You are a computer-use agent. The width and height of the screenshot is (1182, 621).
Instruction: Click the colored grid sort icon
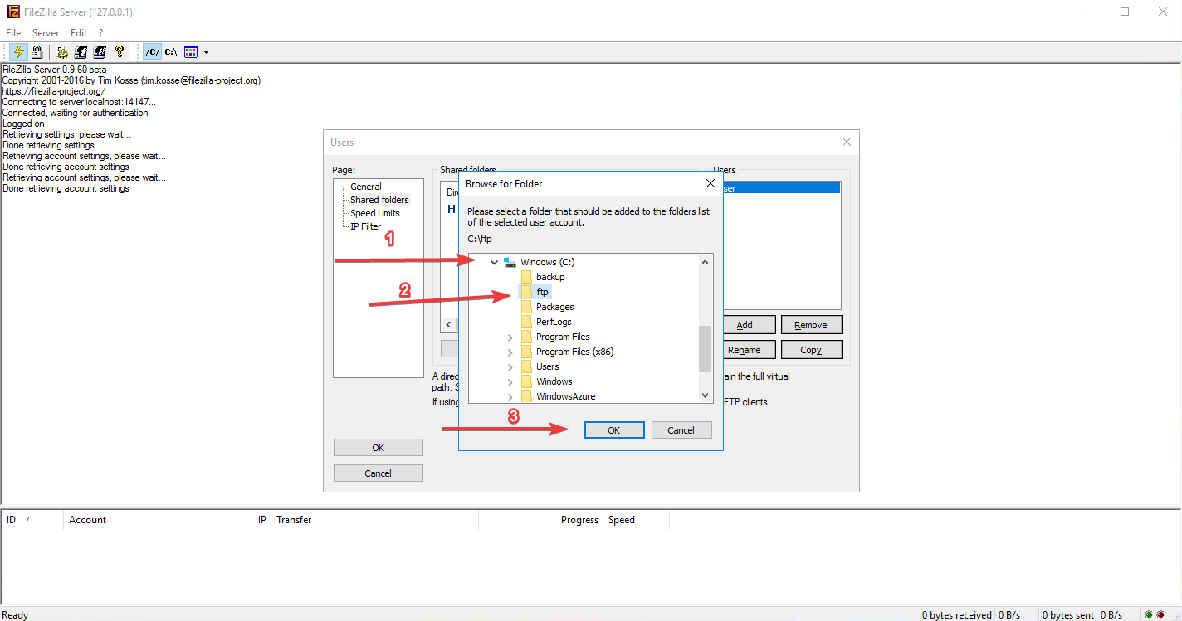(191, 51)
